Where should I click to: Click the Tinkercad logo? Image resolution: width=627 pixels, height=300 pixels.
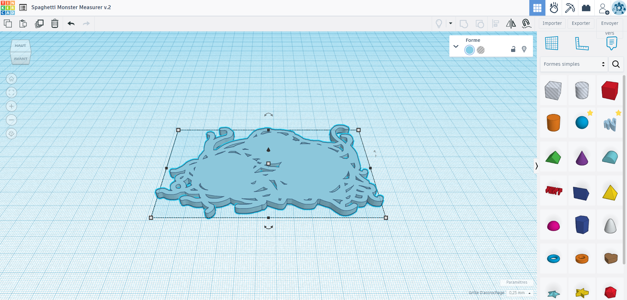pyautogui.click(x=8, y=8)
